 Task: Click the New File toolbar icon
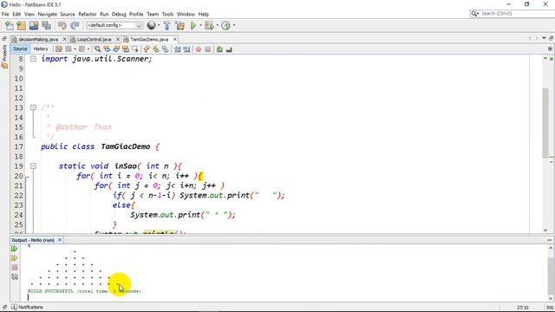pos(10,25)
